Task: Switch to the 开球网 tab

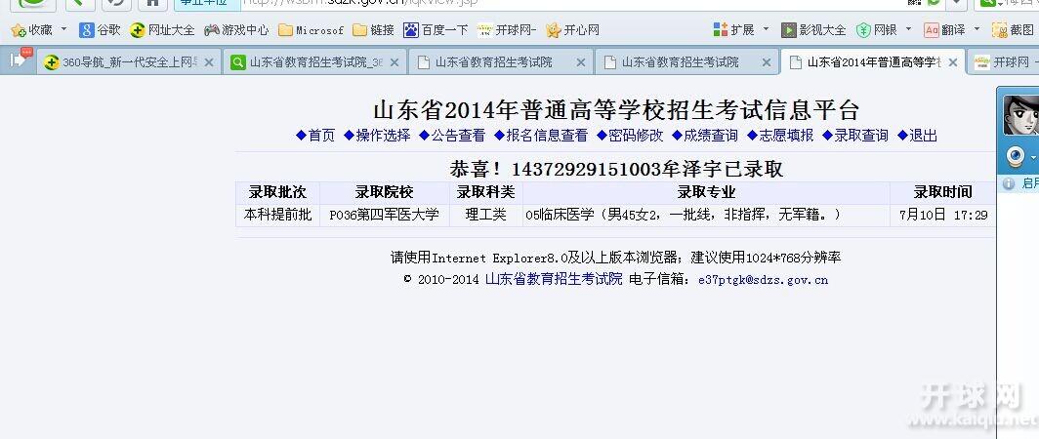Action: 1006,62
